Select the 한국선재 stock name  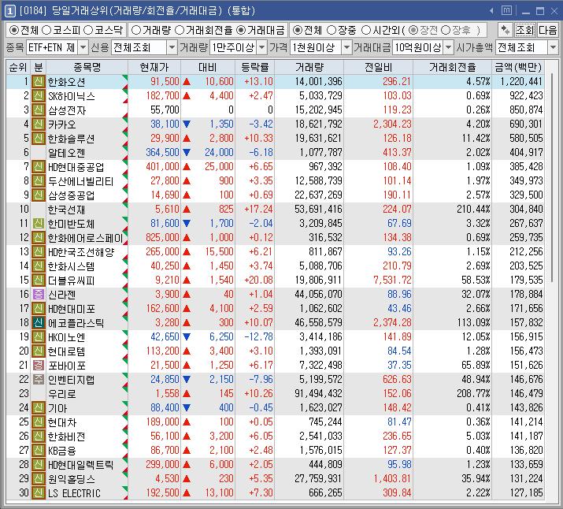click(66, 210)
